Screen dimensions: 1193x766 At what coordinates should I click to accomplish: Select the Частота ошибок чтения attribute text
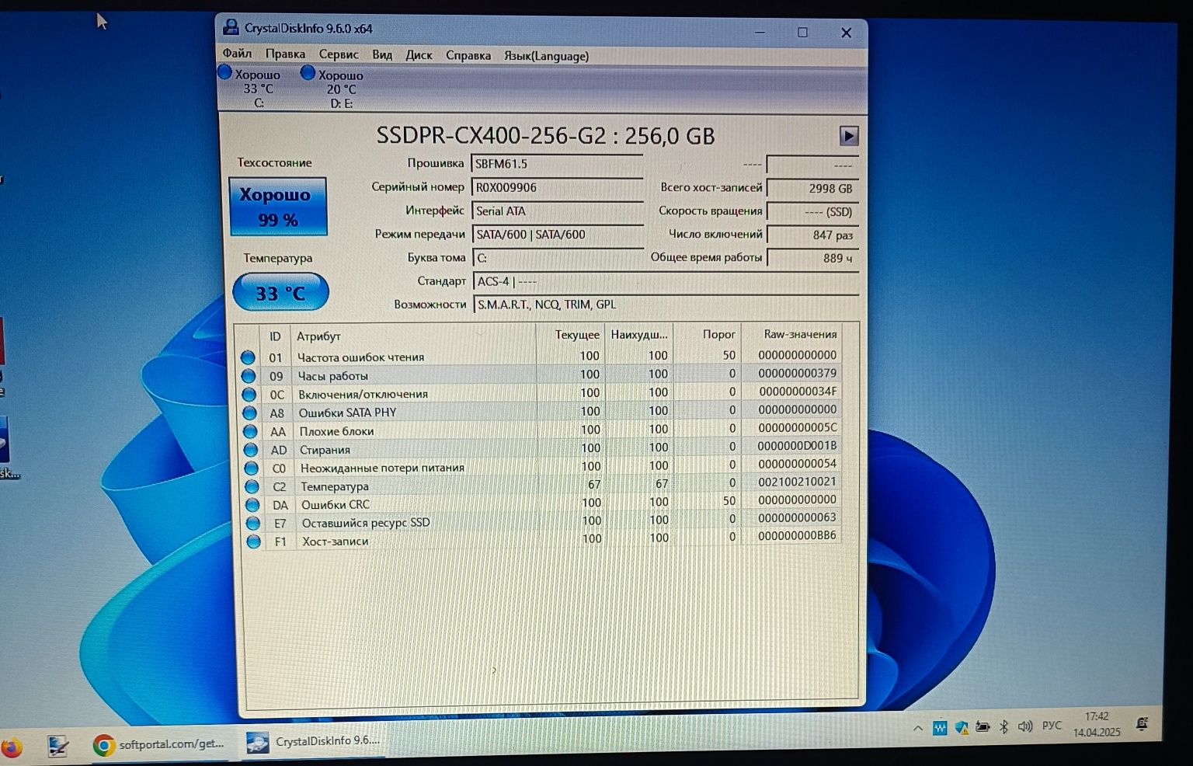[x=360, y=357]
